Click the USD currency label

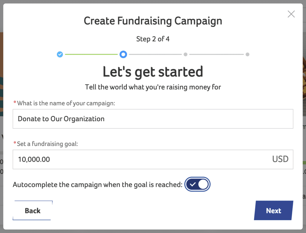(x=280, y=159)
